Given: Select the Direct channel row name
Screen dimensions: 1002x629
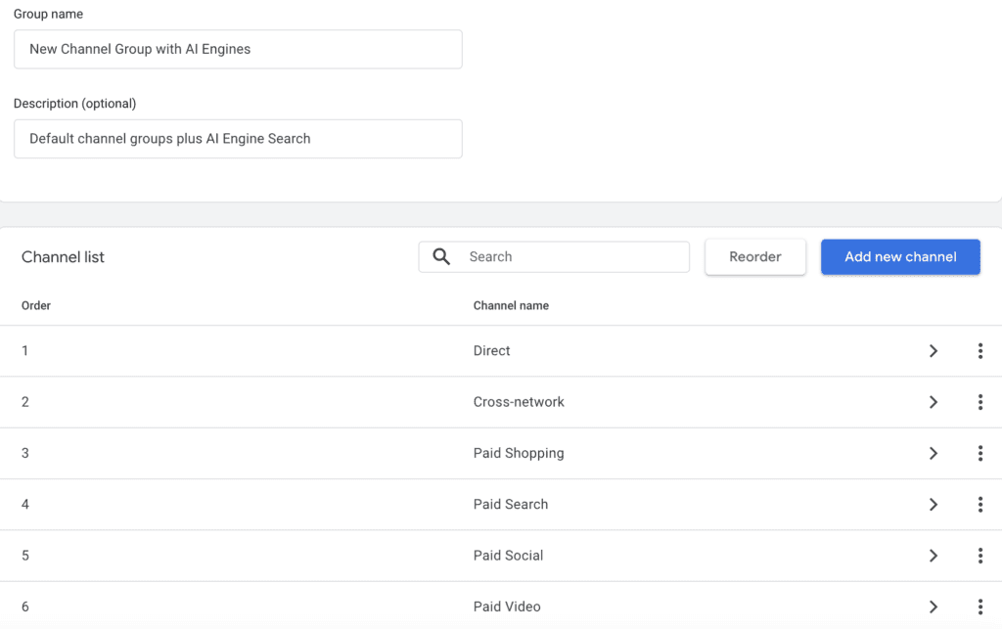Looking at the screenshot, I should tap(491, 351).
